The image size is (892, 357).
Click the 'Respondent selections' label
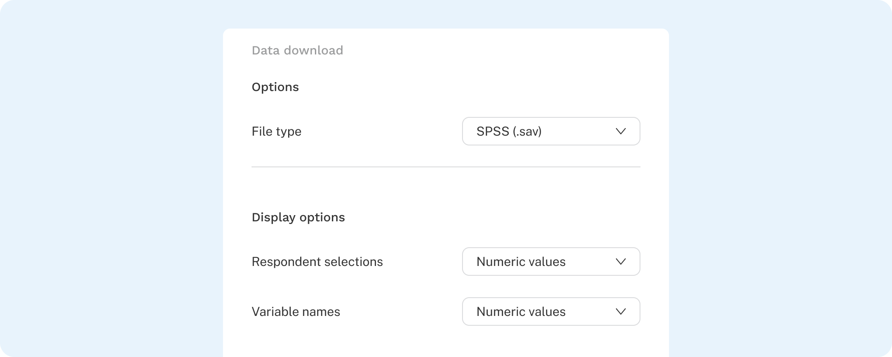pos(317,262)
